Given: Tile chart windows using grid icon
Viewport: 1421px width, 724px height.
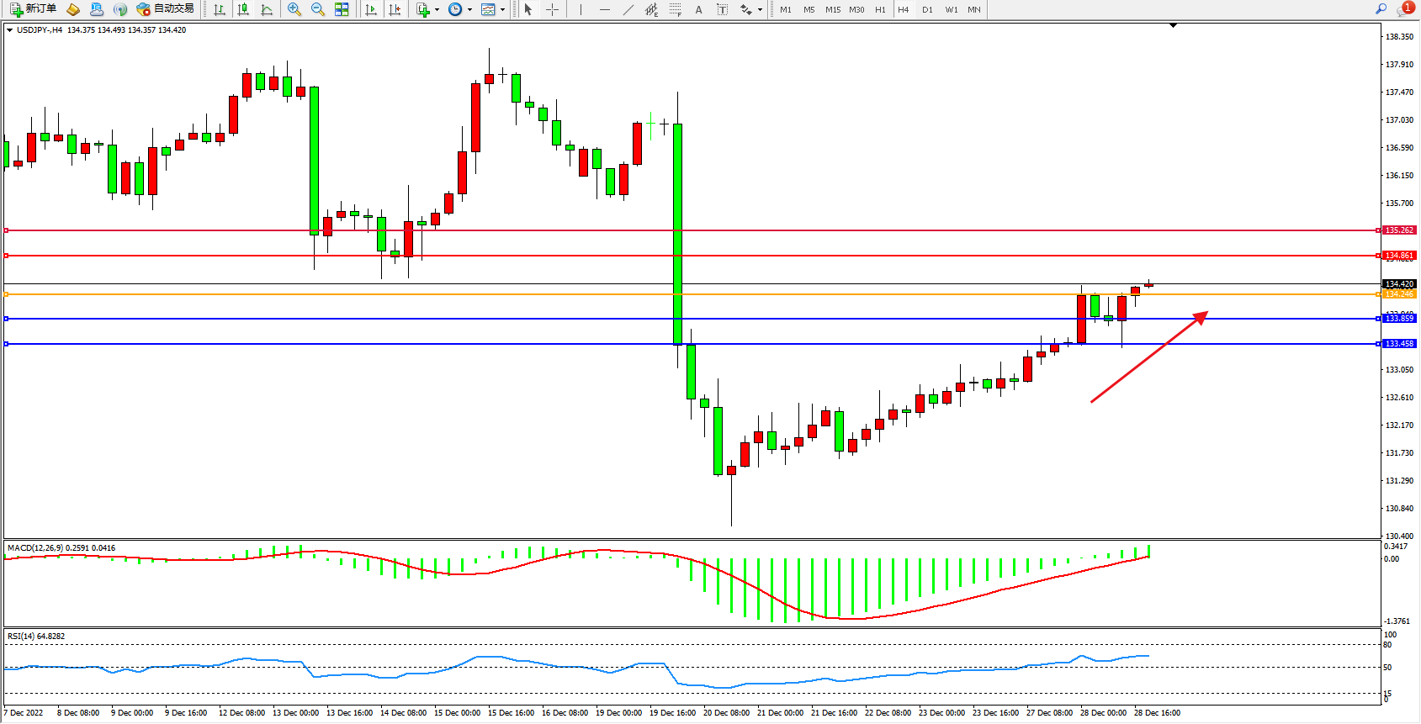Looking at the screenshot, I should 342,9.
